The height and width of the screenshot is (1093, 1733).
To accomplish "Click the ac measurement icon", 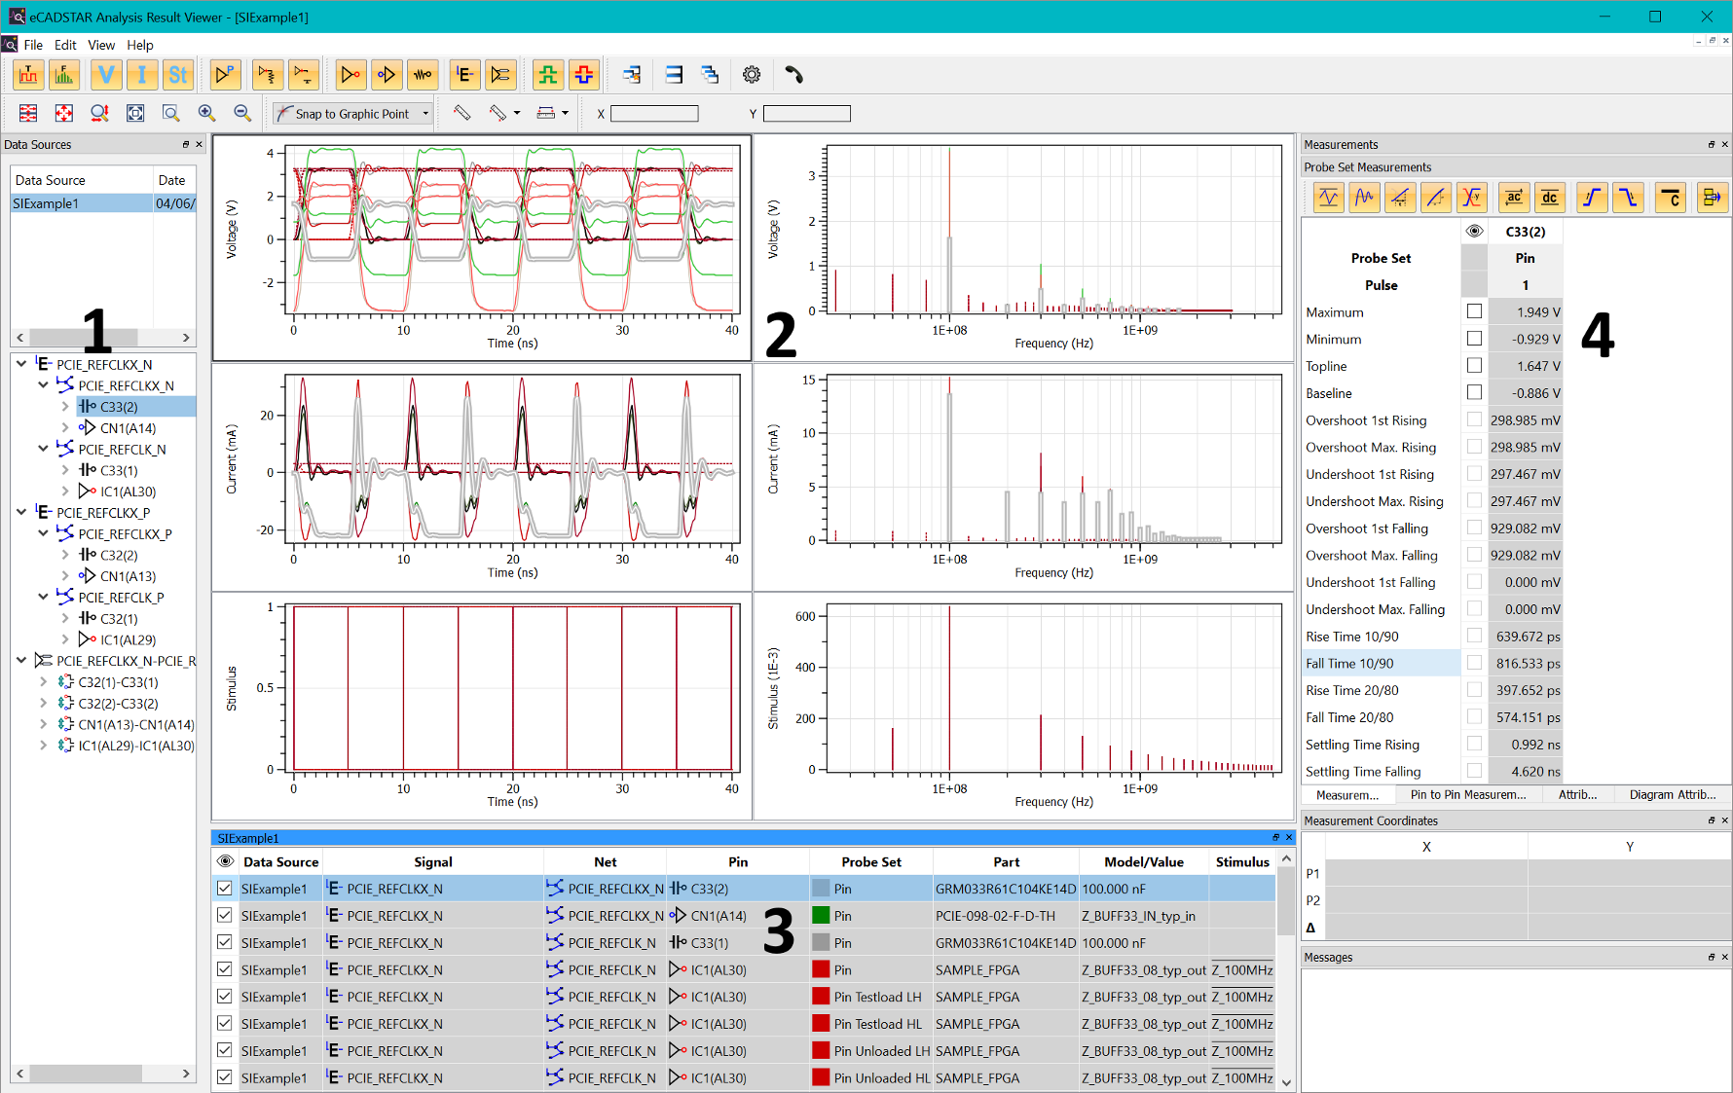I will point(1514,197).
